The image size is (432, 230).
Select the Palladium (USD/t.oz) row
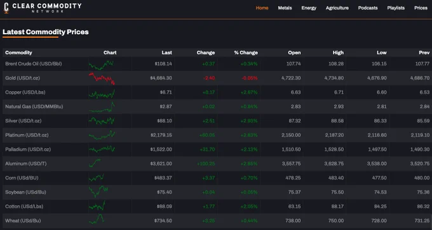[x=217, y=149]
